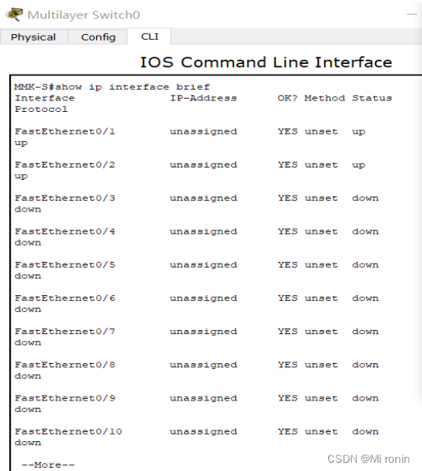Click the IP-Address column header
422x471 pixels.
203,98
